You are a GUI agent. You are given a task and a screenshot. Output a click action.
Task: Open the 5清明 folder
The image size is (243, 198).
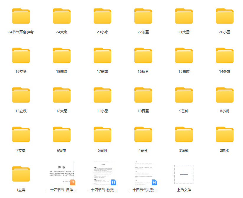click(102, 135)
